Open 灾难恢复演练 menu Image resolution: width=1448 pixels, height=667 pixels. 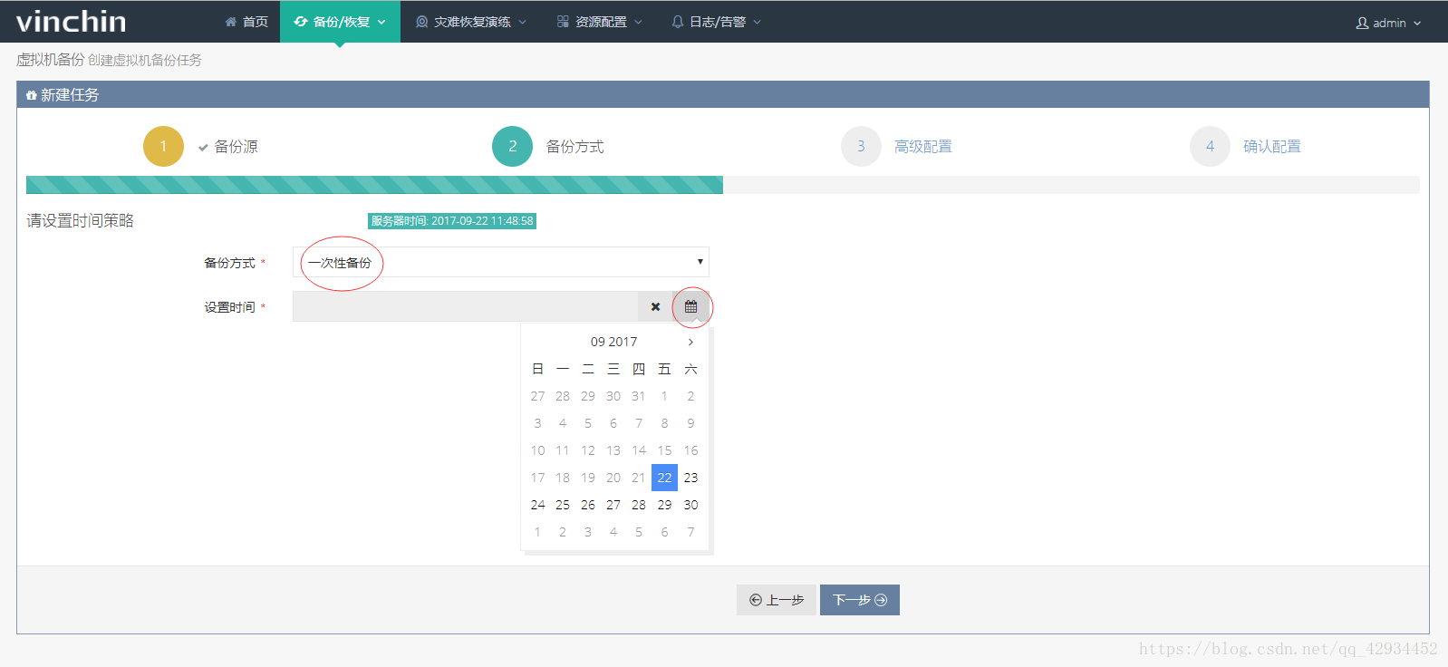click(x=470, y=22)
